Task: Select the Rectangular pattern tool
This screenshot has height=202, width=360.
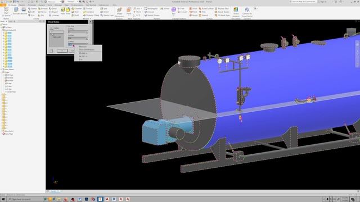Action: pos(151,9)
